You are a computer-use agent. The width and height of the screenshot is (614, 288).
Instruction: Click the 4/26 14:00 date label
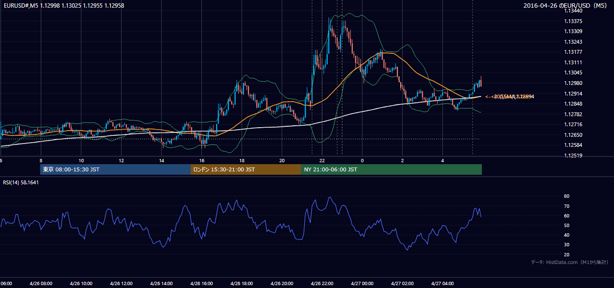pos(161,283)
